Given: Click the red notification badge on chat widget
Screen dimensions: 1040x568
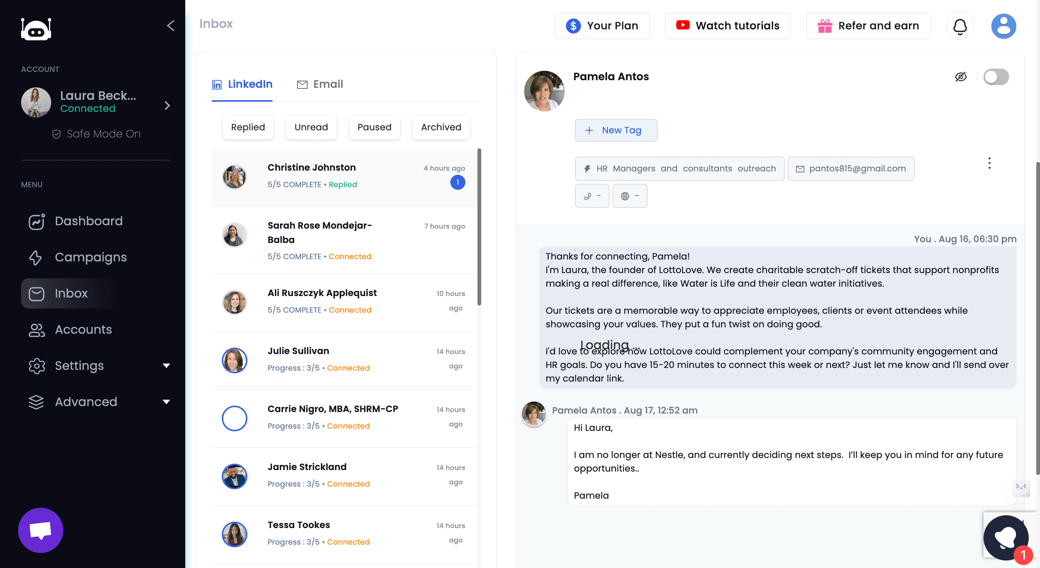Looking at the screenshot, I should 1023,556.
